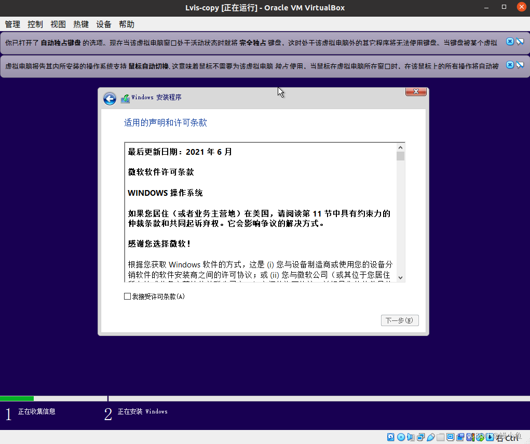Click step 2 正在安装 Windows label
Viewport: 530px width, 444px height.
click(x=142, y=411)
